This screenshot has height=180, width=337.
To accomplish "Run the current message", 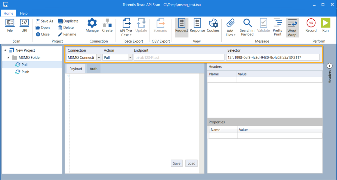I will point(325,25).
